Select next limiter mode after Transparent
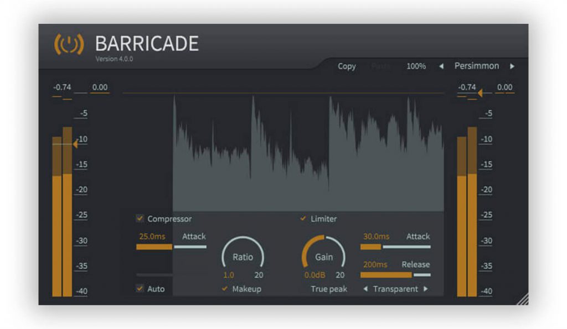The width and height of the screenshot is (567, 329). tap(426, 289)
